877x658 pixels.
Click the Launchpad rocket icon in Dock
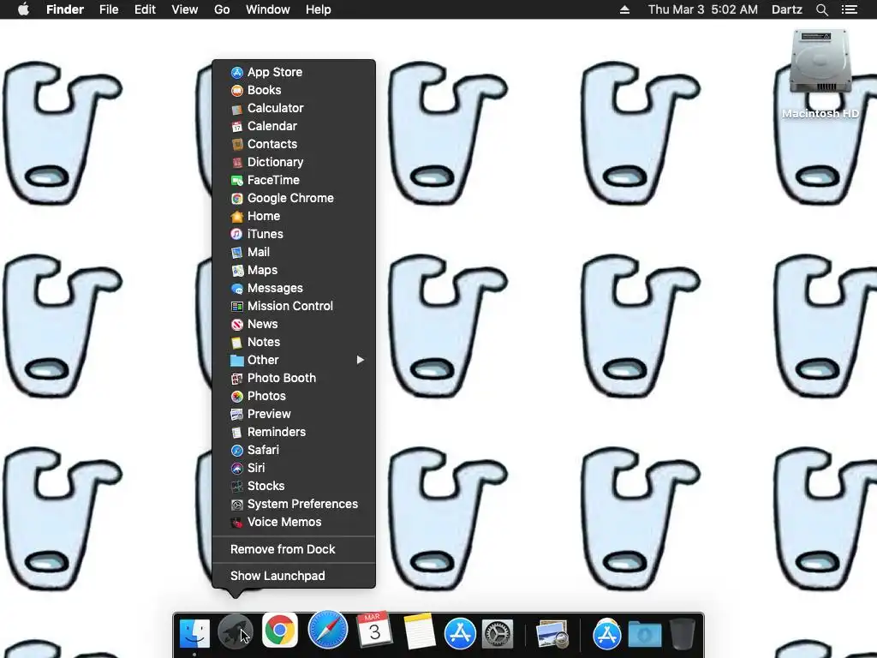tap(235, 631)
